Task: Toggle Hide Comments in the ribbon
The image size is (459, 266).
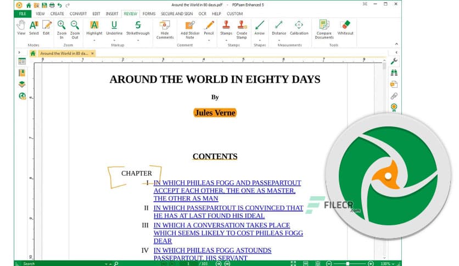Action: click(x=165, y=26)
